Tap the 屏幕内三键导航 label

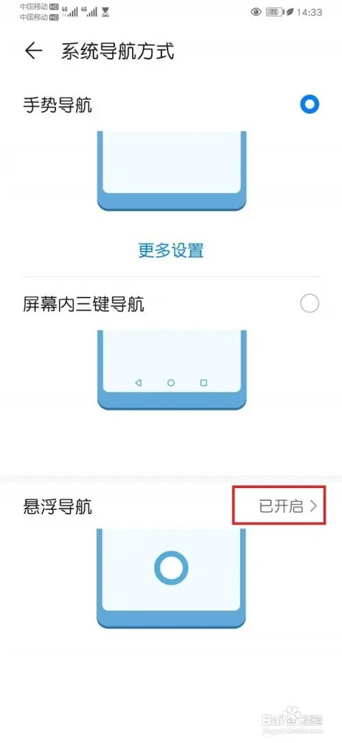coord(83,304)
